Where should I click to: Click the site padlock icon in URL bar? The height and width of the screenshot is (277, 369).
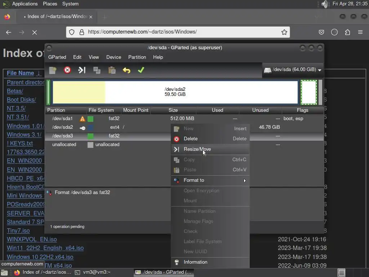tap(82, 32)
